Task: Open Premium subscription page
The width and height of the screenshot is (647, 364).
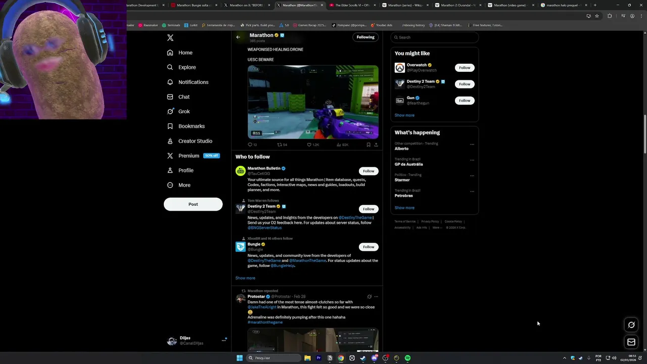Action: point(193,156)
